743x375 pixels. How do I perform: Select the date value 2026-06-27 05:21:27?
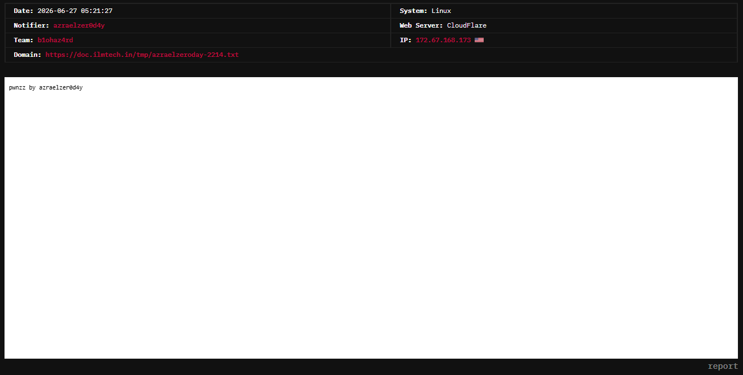[x=75, y=11]
